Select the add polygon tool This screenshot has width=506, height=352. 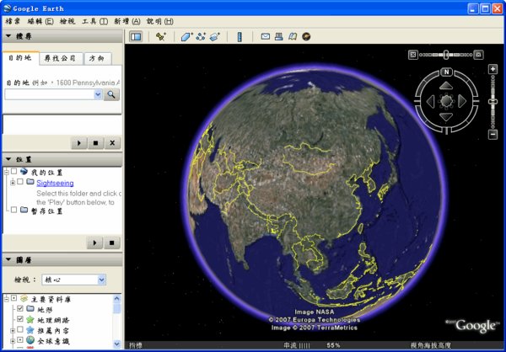[186, 37]
